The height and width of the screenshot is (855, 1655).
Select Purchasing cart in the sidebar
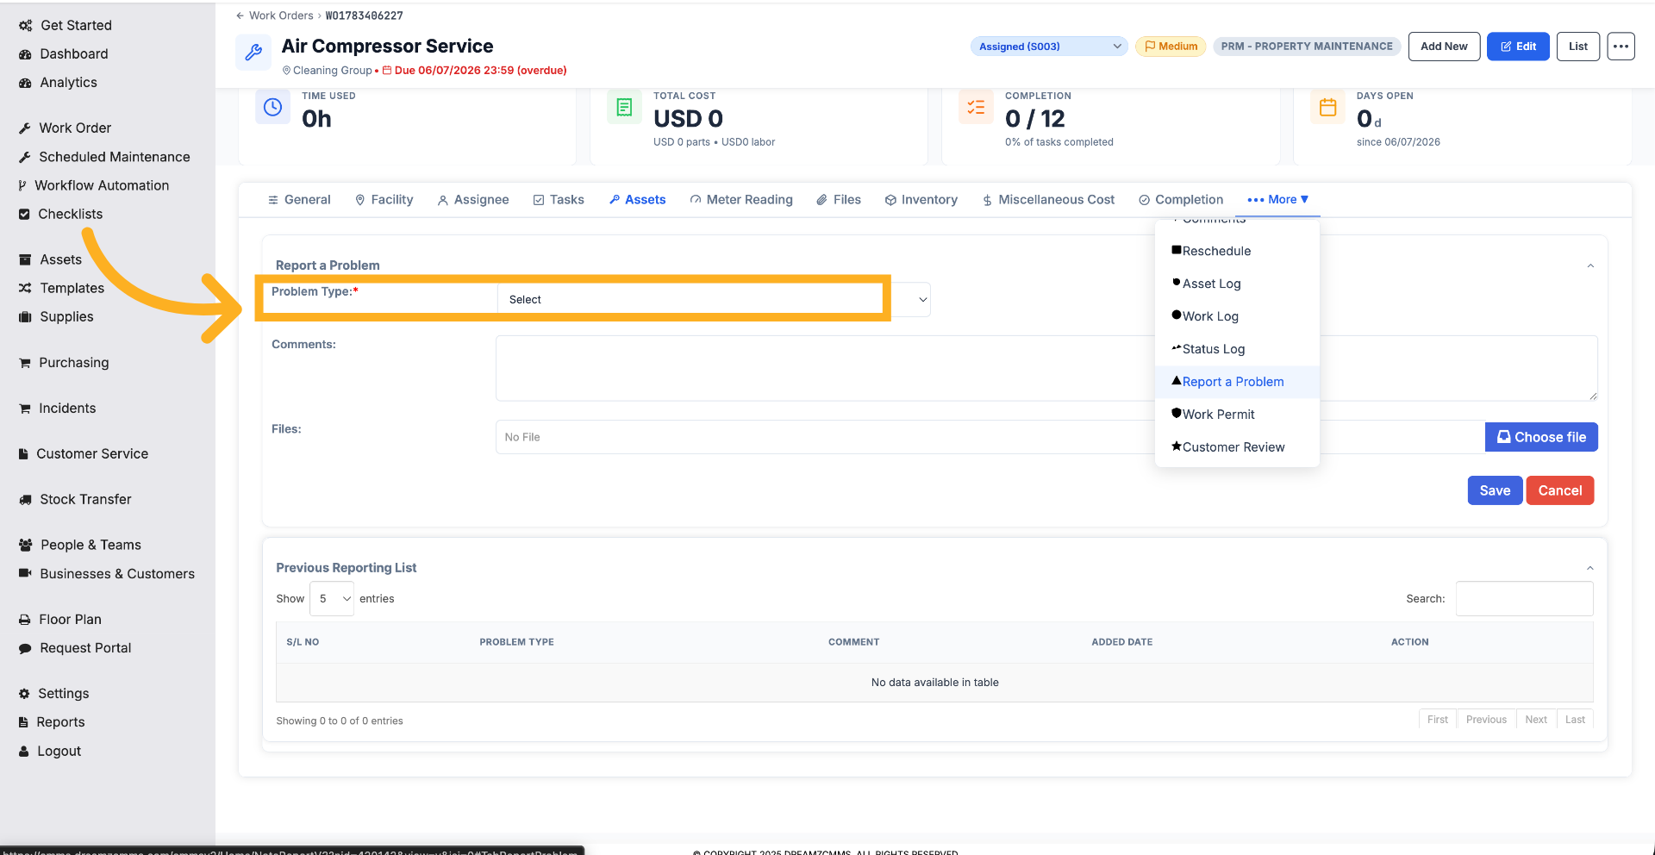point(64,363)
